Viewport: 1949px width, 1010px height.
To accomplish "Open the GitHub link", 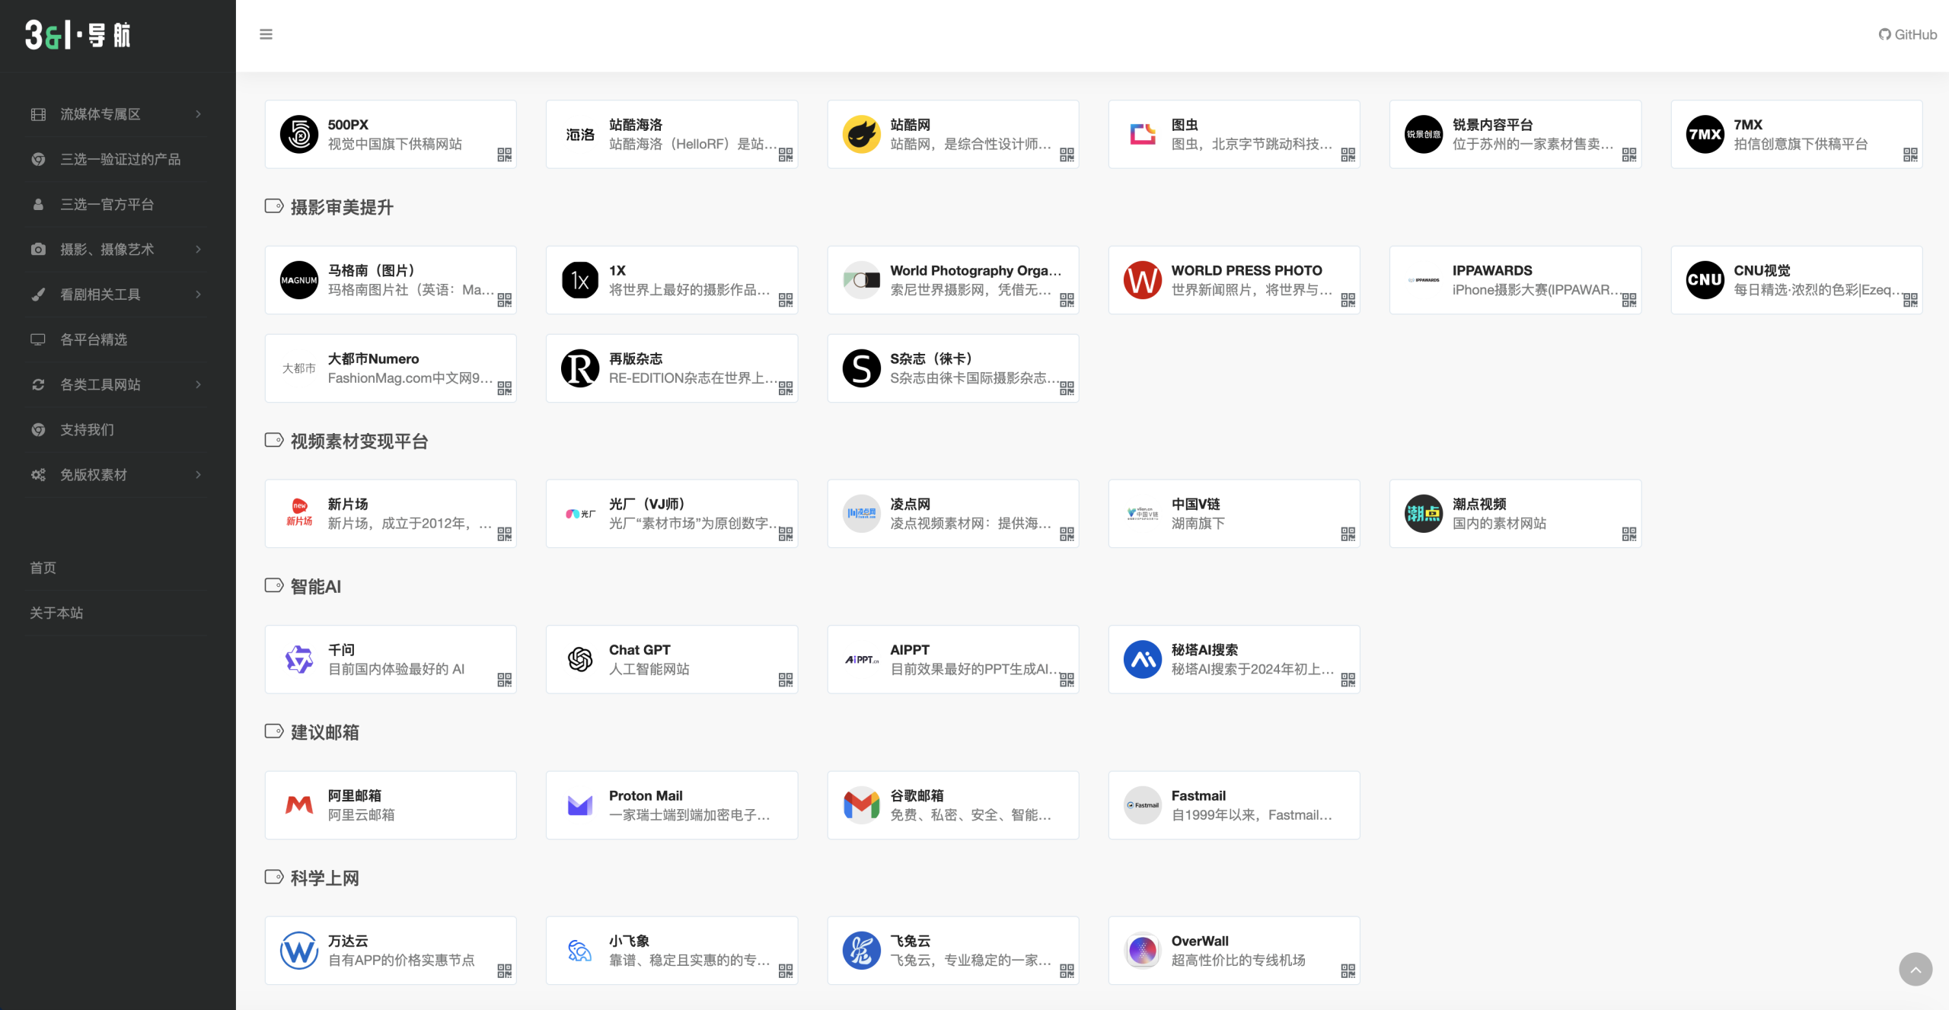I will coord(1907,34).
